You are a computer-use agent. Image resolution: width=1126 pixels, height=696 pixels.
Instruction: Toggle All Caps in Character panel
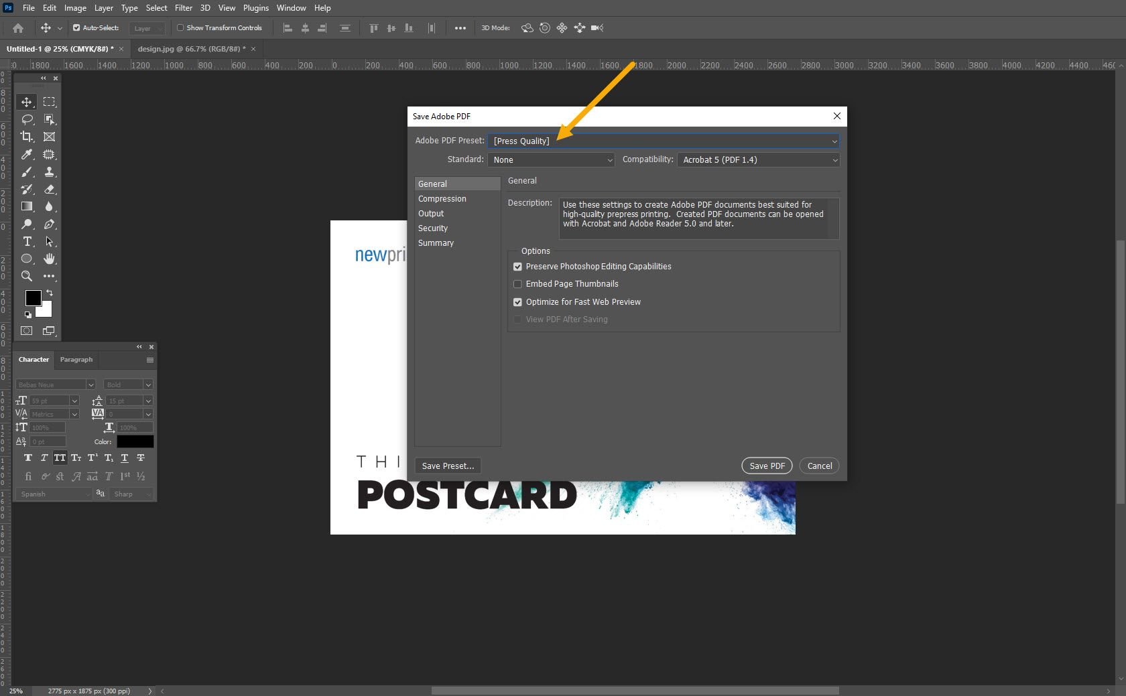pos(60,458)
